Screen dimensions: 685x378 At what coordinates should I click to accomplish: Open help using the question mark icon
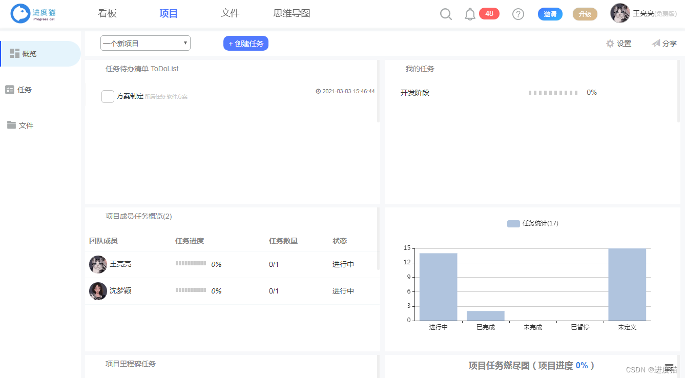pos(518,14)
